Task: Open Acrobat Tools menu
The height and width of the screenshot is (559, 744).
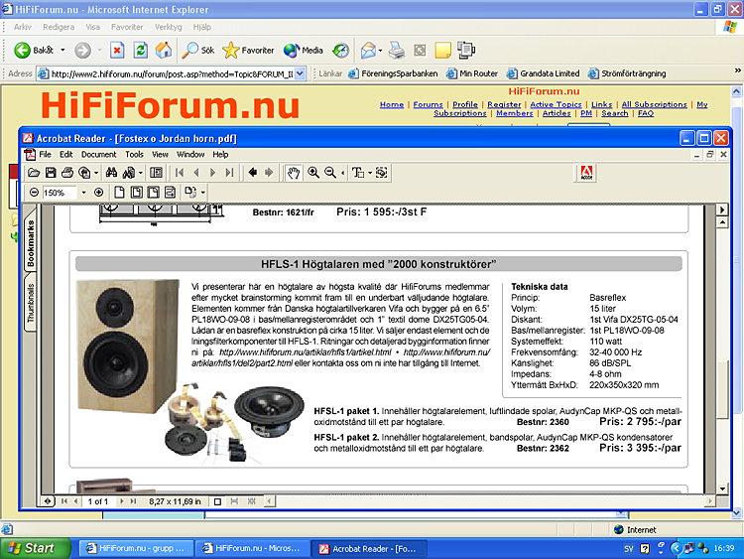Action: pos(134,154)
